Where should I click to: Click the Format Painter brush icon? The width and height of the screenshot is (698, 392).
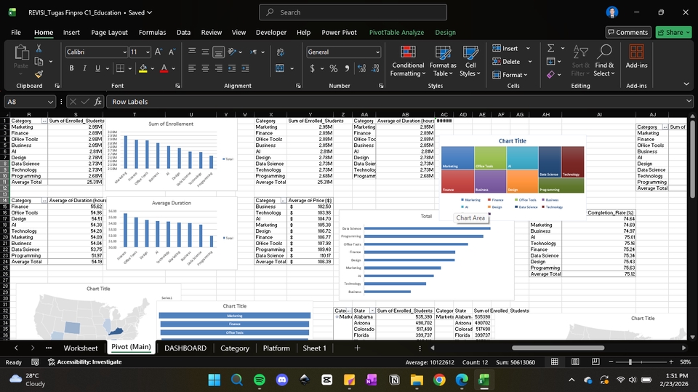click(39, 73)
